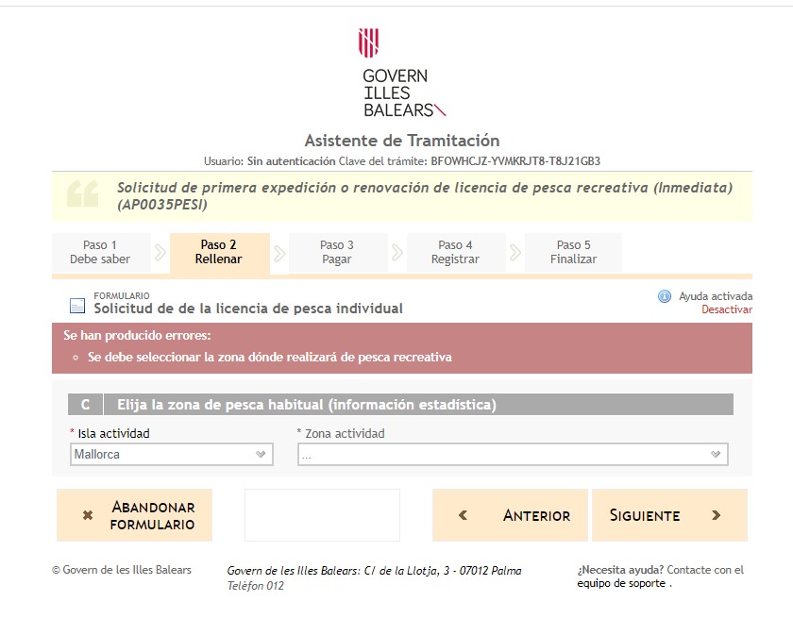The image size is (793, 635).
Task: Select the Paso 2 Rellenar tab
Action: tap(219, 252)
